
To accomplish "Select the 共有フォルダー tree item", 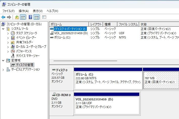I will point(24,42).
